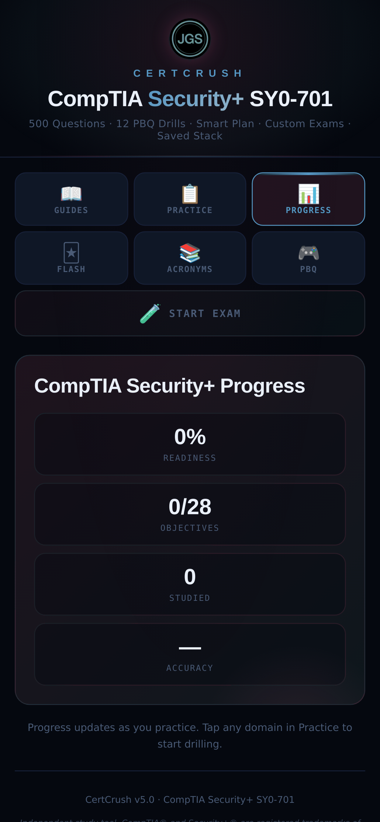Click the CompTIA Security+ SY0-701 heading
The image size is (380, 822).
(190, 98)
